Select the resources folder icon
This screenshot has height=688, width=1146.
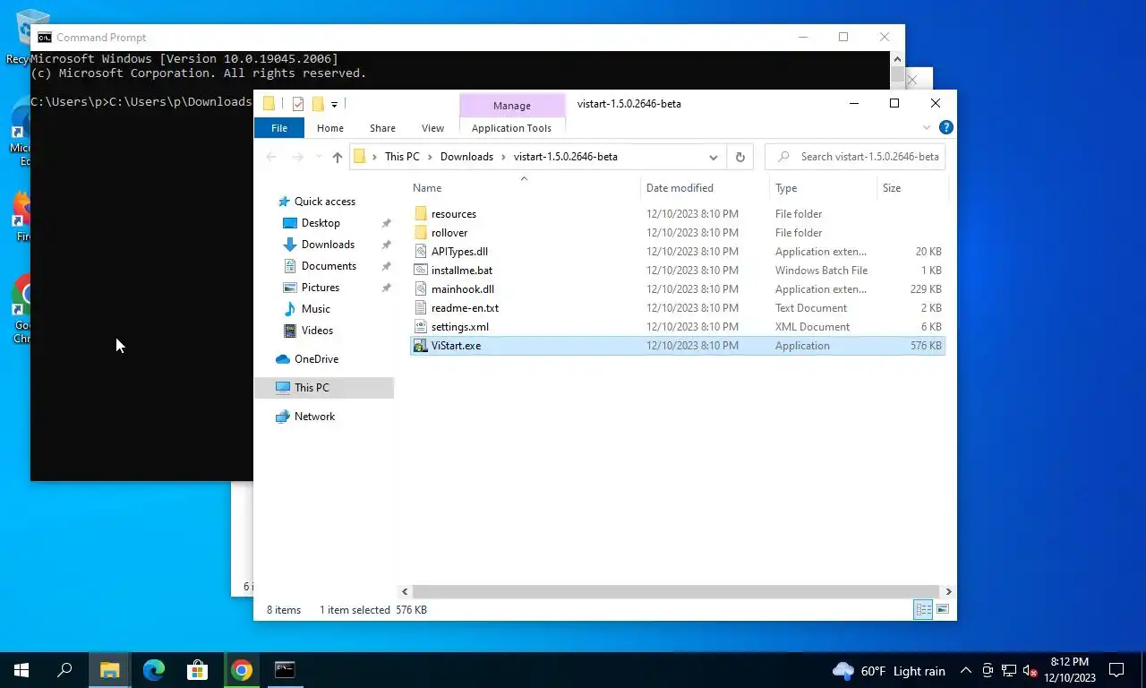[x=421, y=214]
